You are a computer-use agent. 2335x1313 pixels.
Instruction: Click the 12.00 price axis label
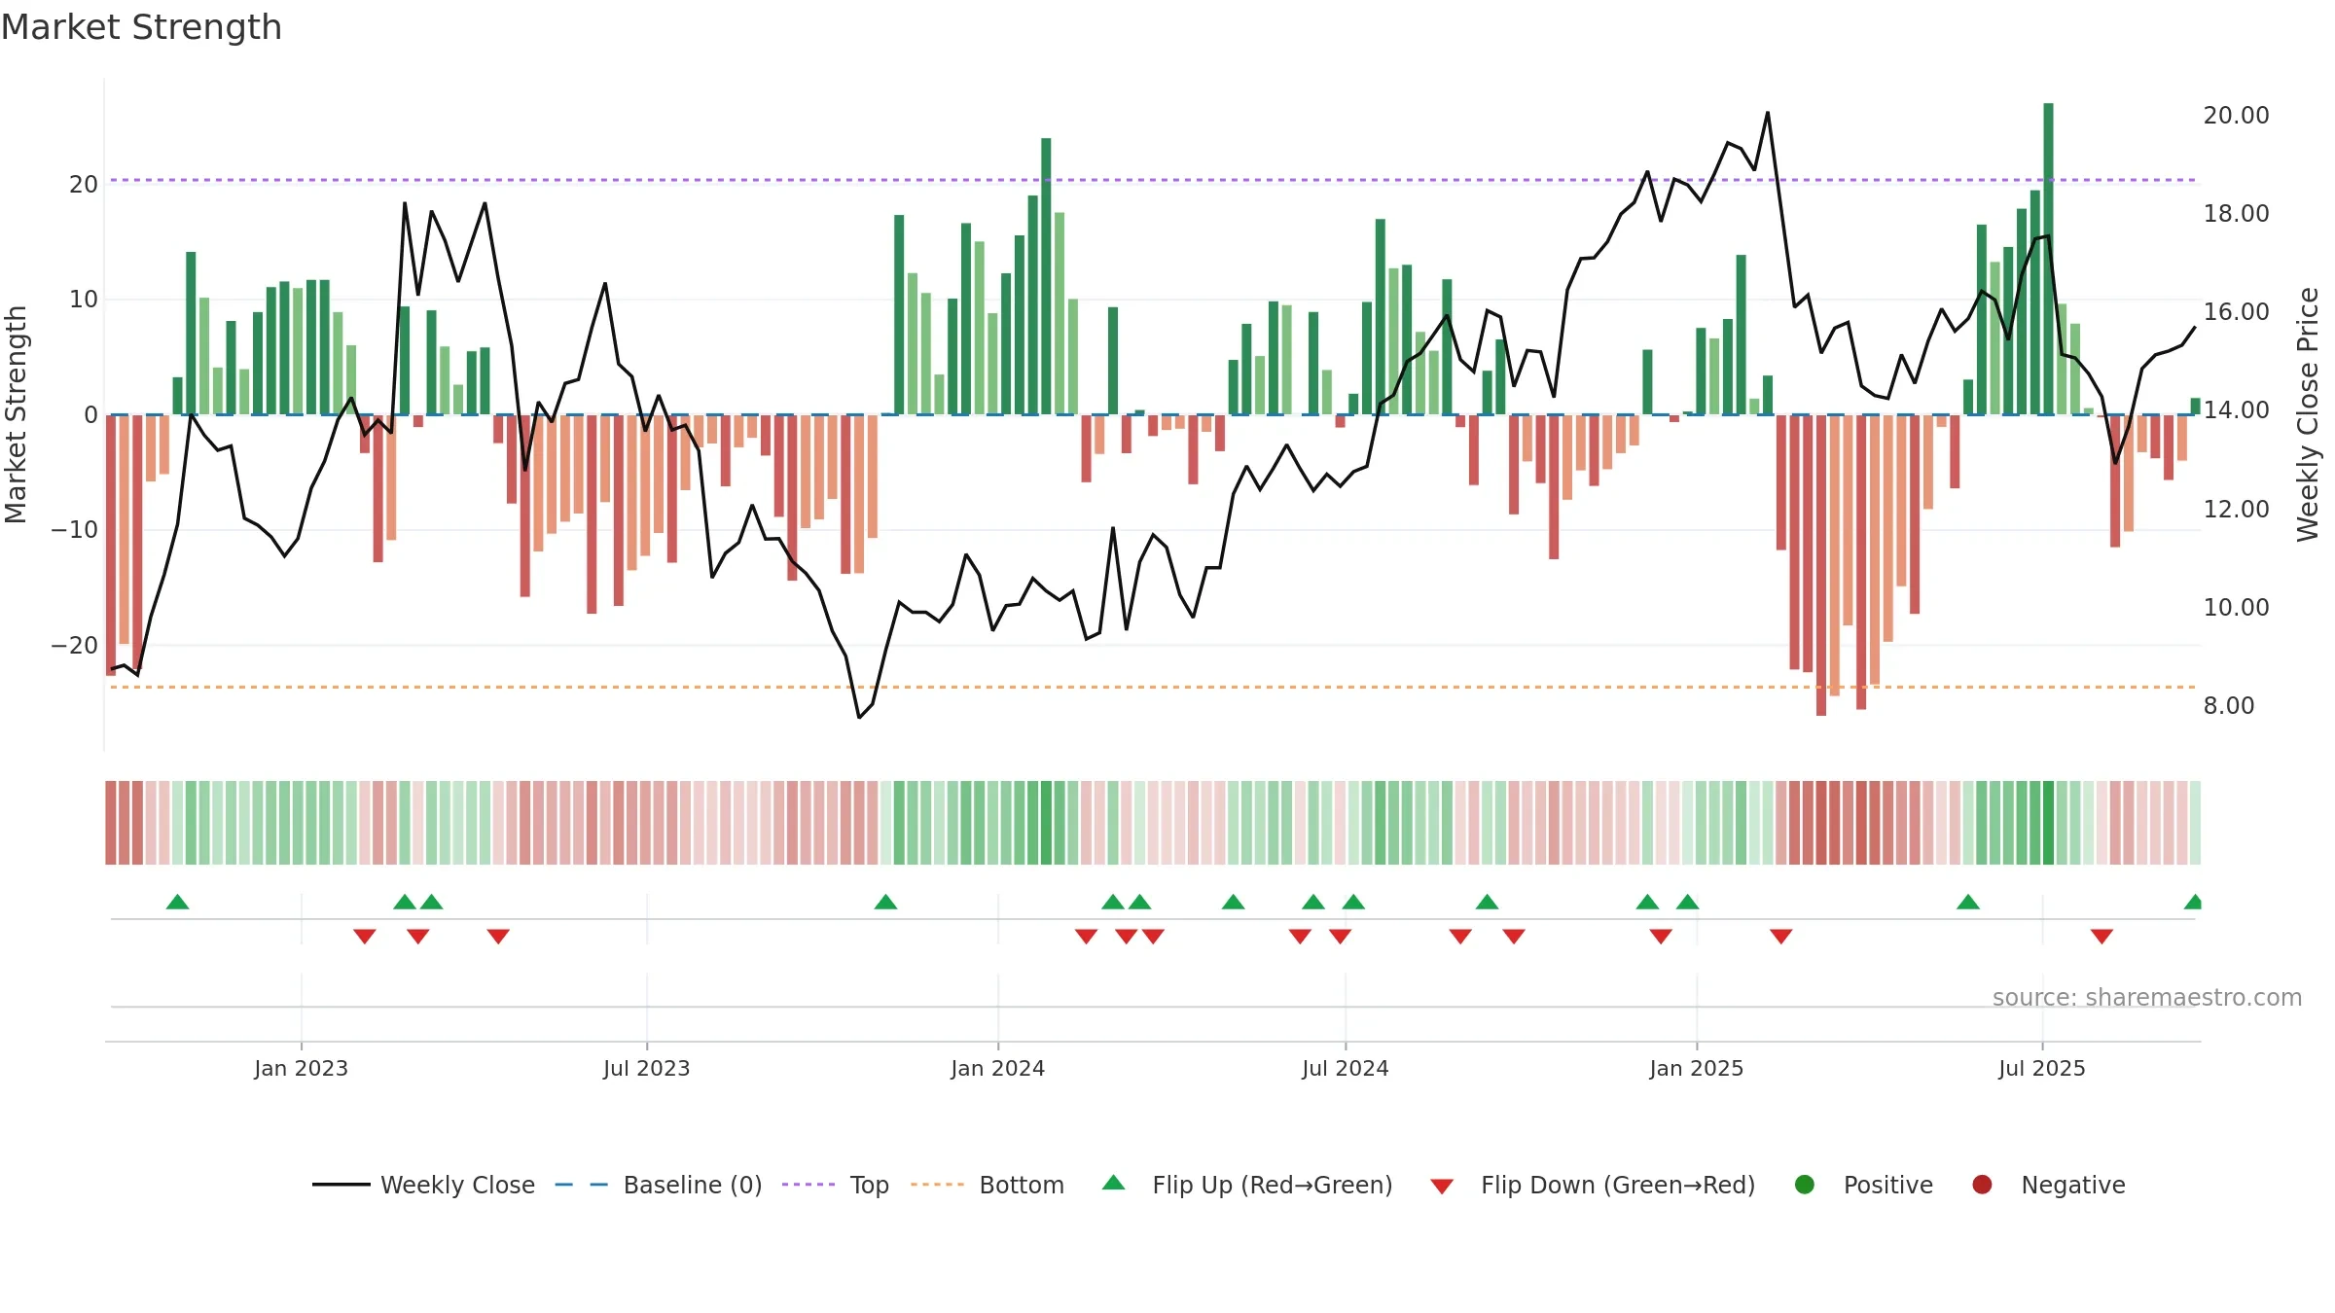pyautogui.click(x=2237, y=509)
